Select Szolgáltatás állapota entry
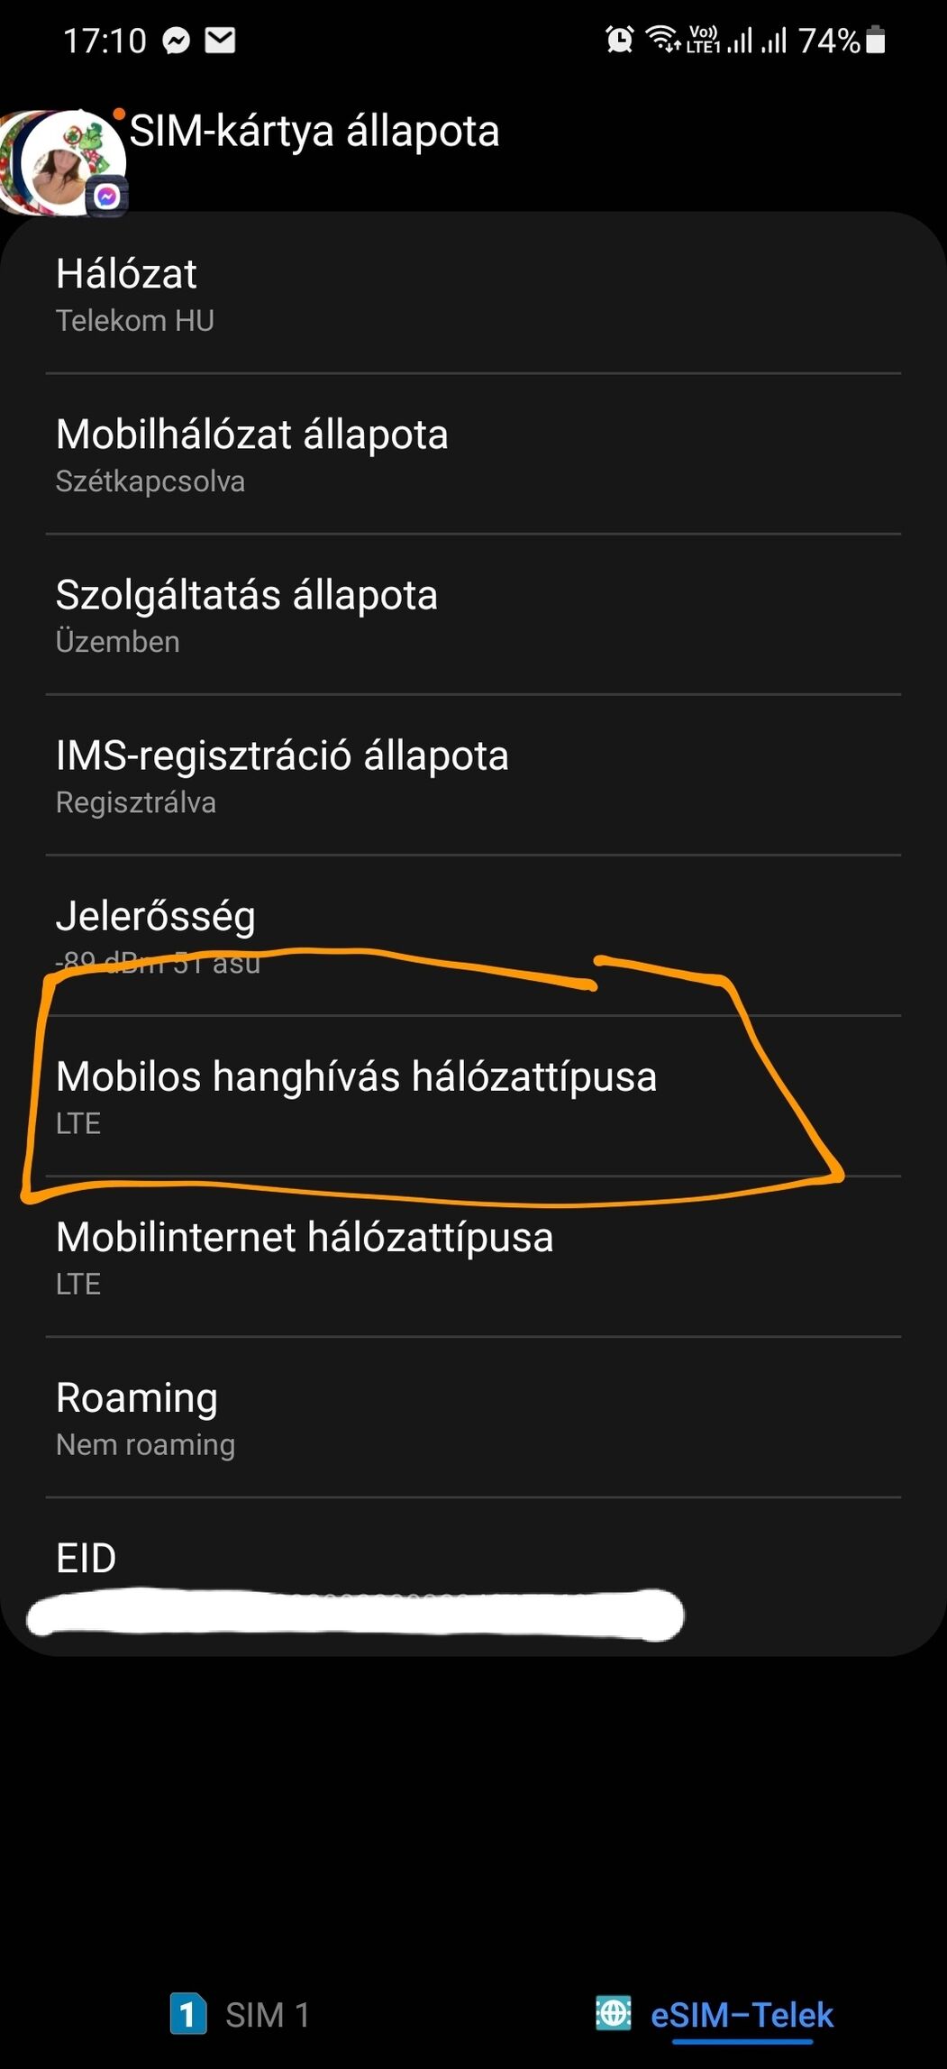The image size is (947, 2069). pos(473,615)
